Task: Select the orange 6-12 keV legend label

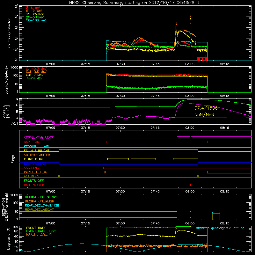Action: pos(34,11)
